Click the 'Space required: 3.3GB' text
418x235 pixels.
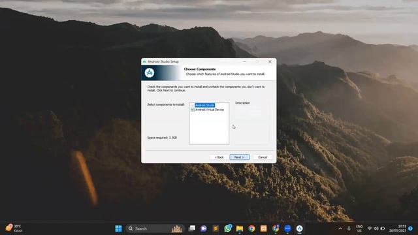(162, 138)
